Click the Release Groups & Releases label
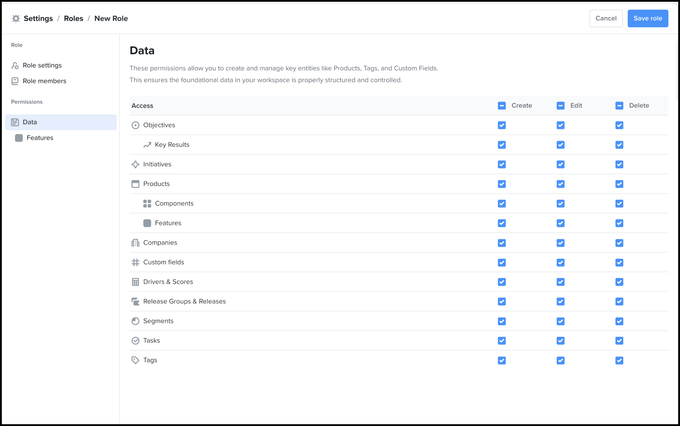The width and height of the screenshot is (680, 426). pyautogui.click(x=184, y=301)
